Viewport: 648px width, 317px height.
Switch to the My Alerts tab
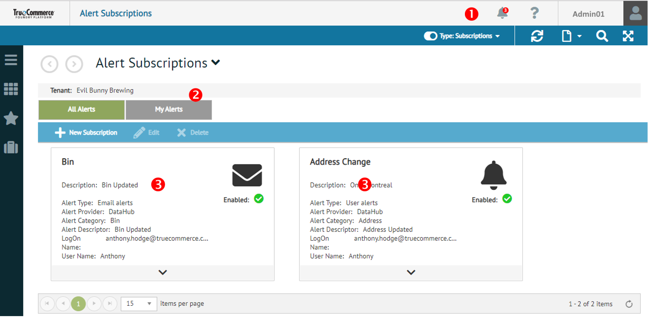(x=169, y=110)
